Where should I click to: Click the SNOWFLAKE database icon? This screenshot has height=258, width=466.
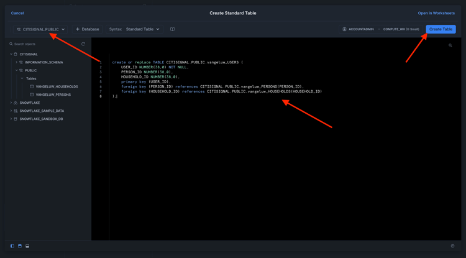click(x=16, y=103)
